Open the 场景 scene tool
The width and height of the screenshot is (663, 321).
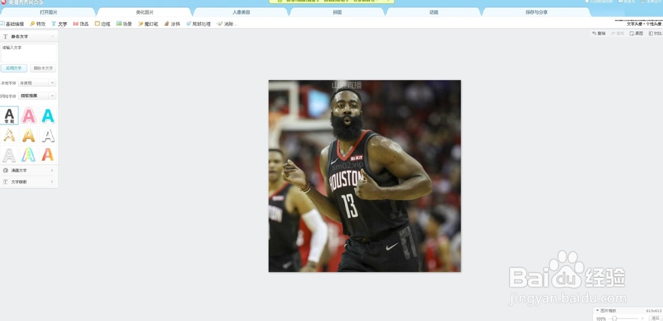[x=125, y=24]
